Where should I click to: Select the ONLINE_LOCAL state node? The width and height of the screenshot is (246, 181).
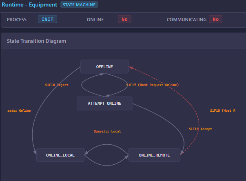click(x=60, y=155)
